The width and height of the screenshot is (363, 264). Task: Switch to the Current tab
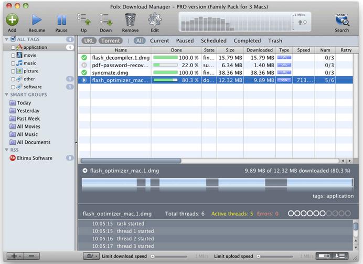(x=159, y=40)
